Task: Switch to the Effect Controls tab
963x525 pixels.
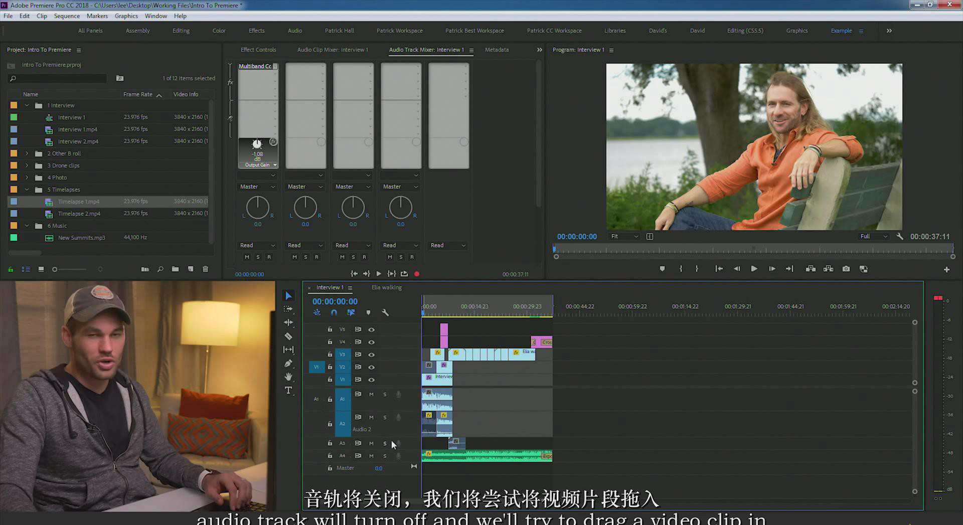Action: (258, 50)
